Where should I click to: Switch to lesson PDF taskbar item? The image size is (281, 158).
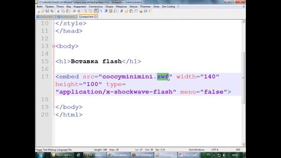[x=189, y=155]
